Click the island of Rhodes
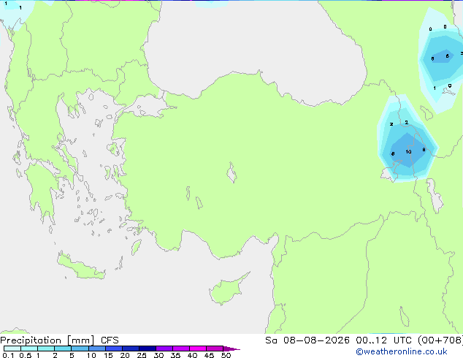The height and width of the screenshot is (358, 463). pos(136,247)
